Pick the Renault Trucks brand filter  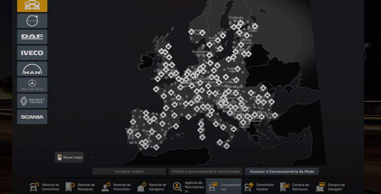[x=32, y=101]
